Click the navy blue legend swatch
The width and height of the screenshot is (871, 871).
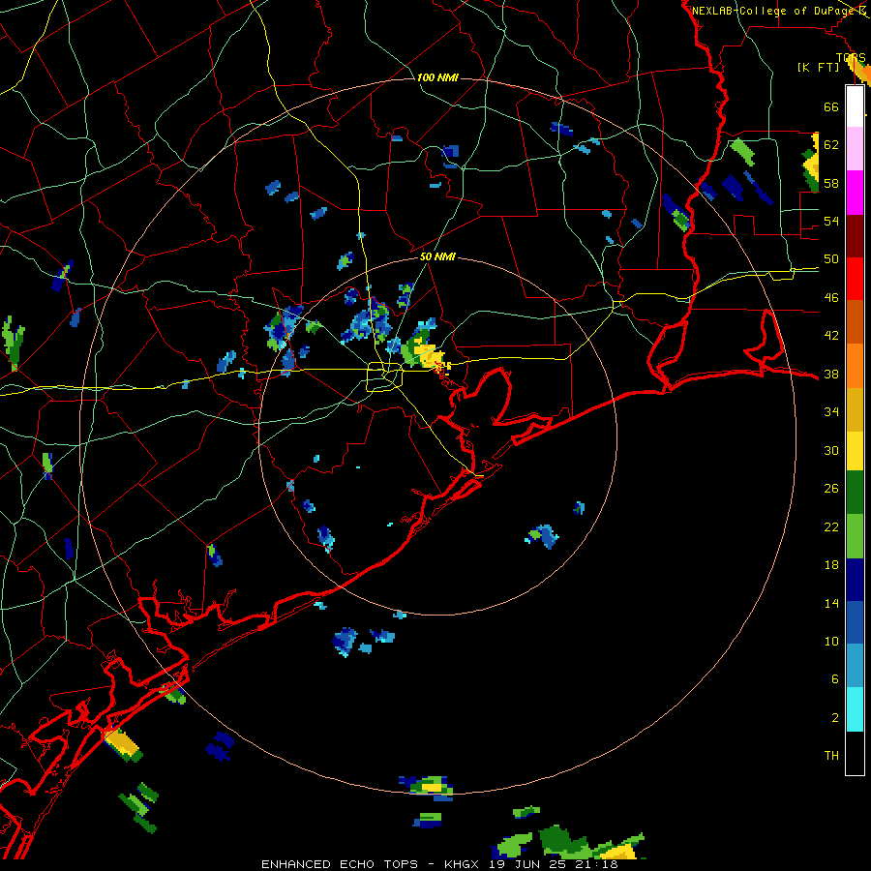click(x=855, y=580)
